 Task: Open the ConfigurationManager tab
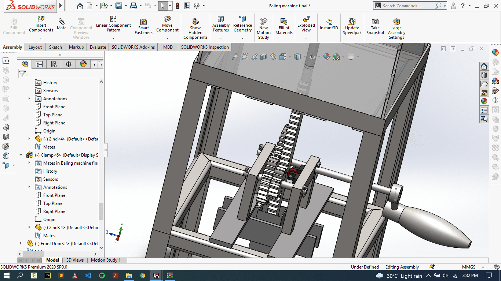(x=54, y=64)
